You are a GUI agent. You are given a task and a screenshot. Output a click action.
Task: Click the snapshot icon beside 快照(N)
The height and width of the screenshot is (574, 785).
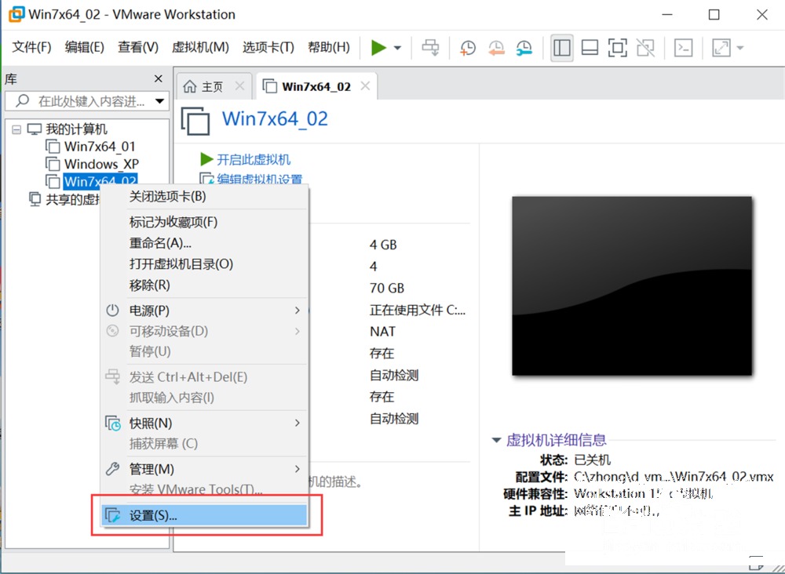point(112,423)
